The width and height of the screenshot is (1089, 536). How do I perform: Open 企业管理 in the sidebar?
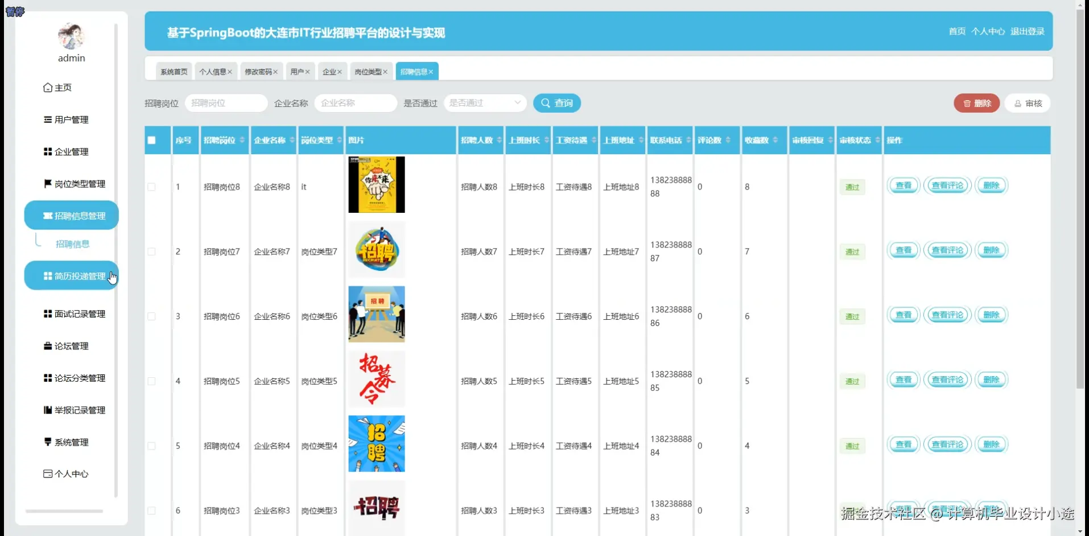coord(66,151)
